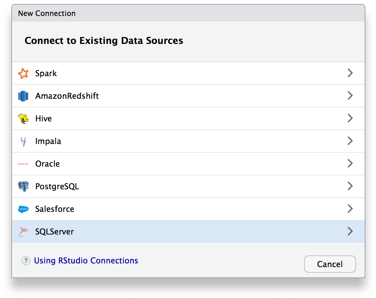The height and width of the screenshot is (298, 376).
Task: Expand the SQLServer connection chevron
Action: 350,231
